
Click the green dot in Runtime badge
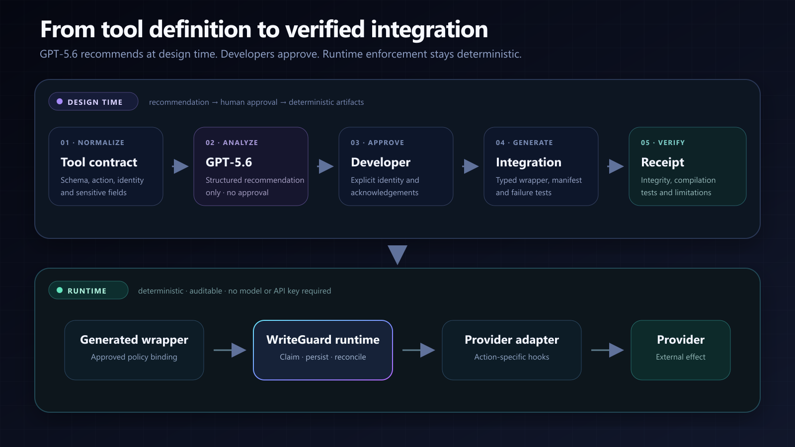(60, 290)
